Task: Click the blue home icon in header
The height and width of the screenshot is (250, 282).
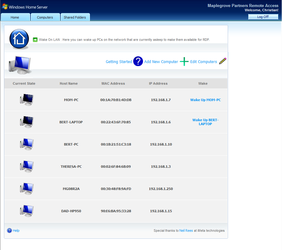Action: point(19,39)
